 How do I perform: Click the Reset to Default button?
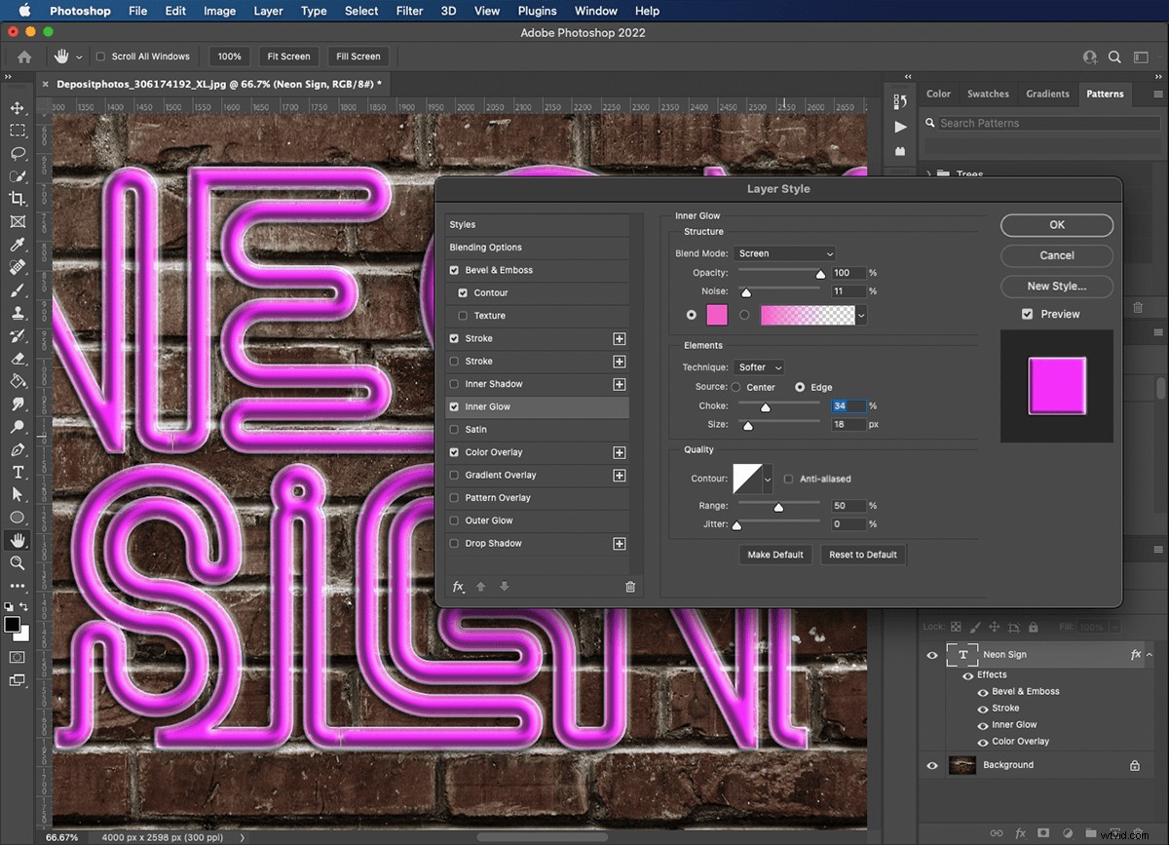(x=863, y=554)
